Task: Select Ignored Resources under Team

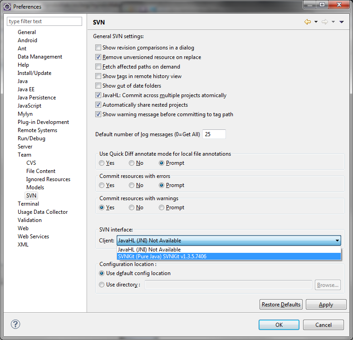Action: tap(48, 179)
